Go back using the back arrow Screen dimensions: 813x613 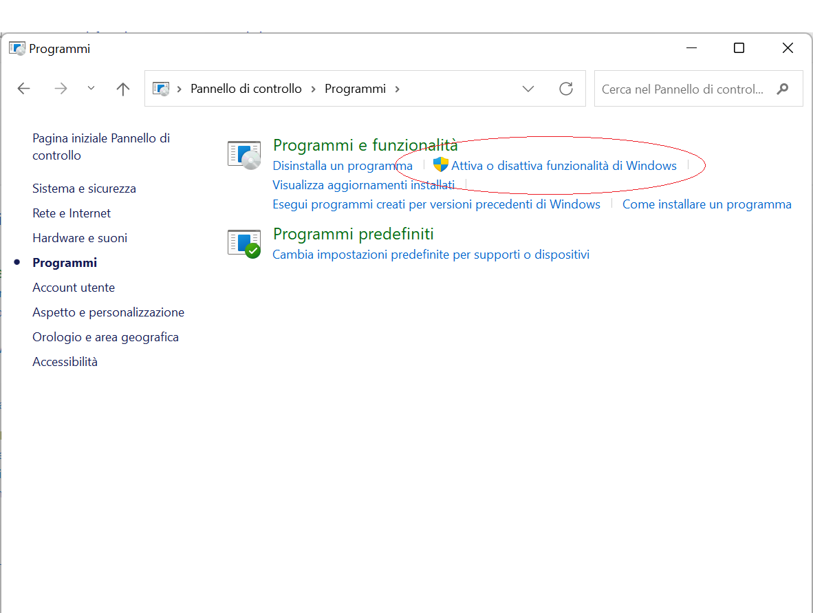click(24, 89)
